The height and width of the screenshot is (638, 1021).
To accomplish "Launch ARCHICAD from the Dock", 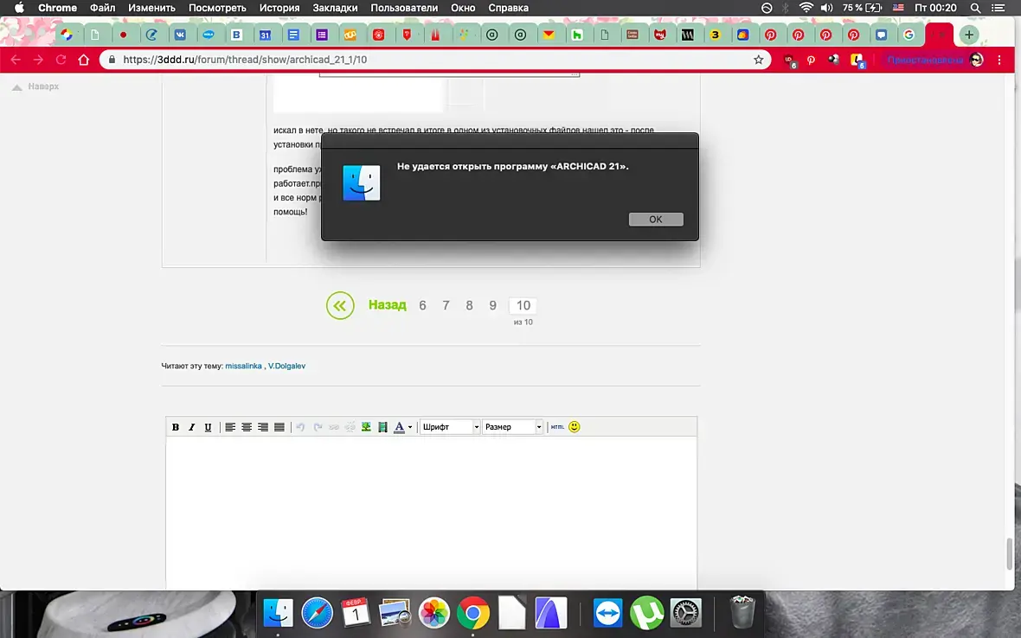I will [x=551, y=613].
